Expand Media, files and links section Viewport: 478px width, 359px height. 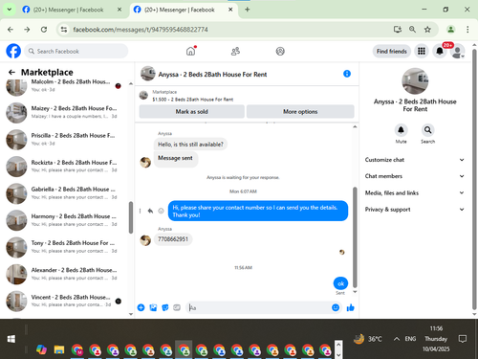point(414,192)
